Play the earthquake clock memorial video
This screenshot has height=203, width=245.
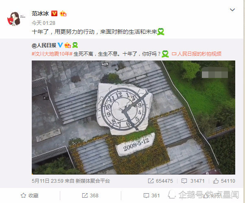(133, 117)
